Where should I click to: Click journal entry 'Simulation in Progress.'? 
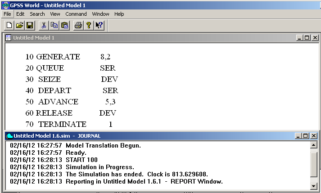(100, 167)
